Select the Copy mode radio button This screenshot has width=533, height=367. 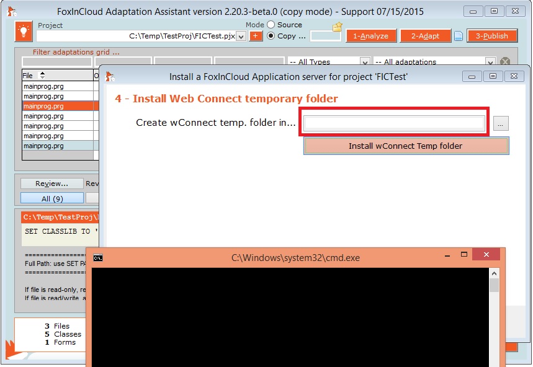tap(271, 36)
